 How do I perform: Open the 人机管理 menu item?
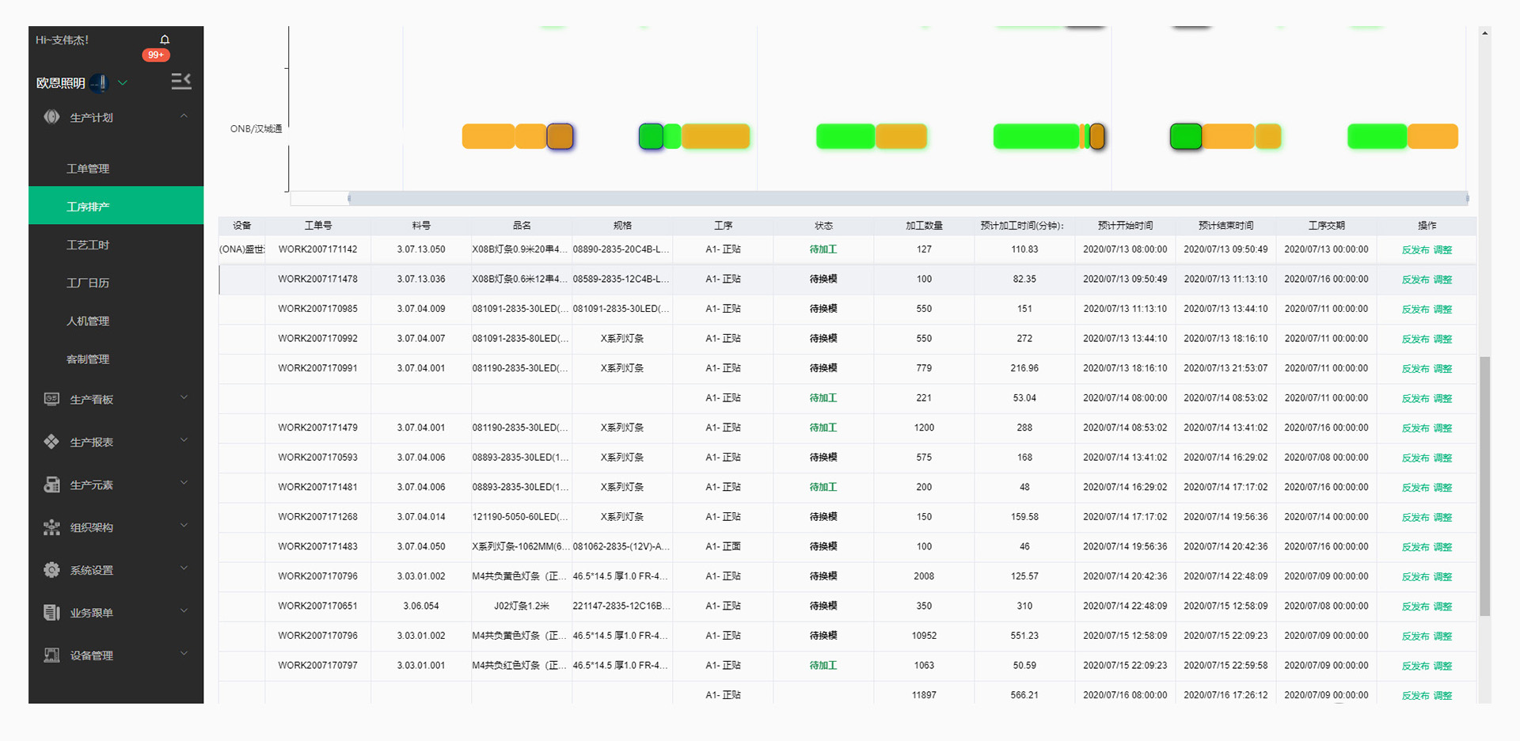pyautogui.click(x=116, y=321)
